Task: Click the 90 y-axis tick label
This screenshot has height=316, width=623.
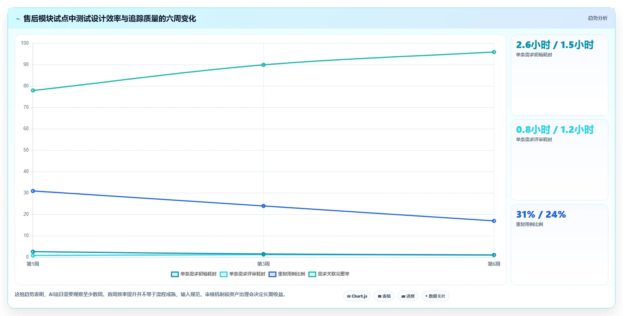Action: [x=26, y=65]
